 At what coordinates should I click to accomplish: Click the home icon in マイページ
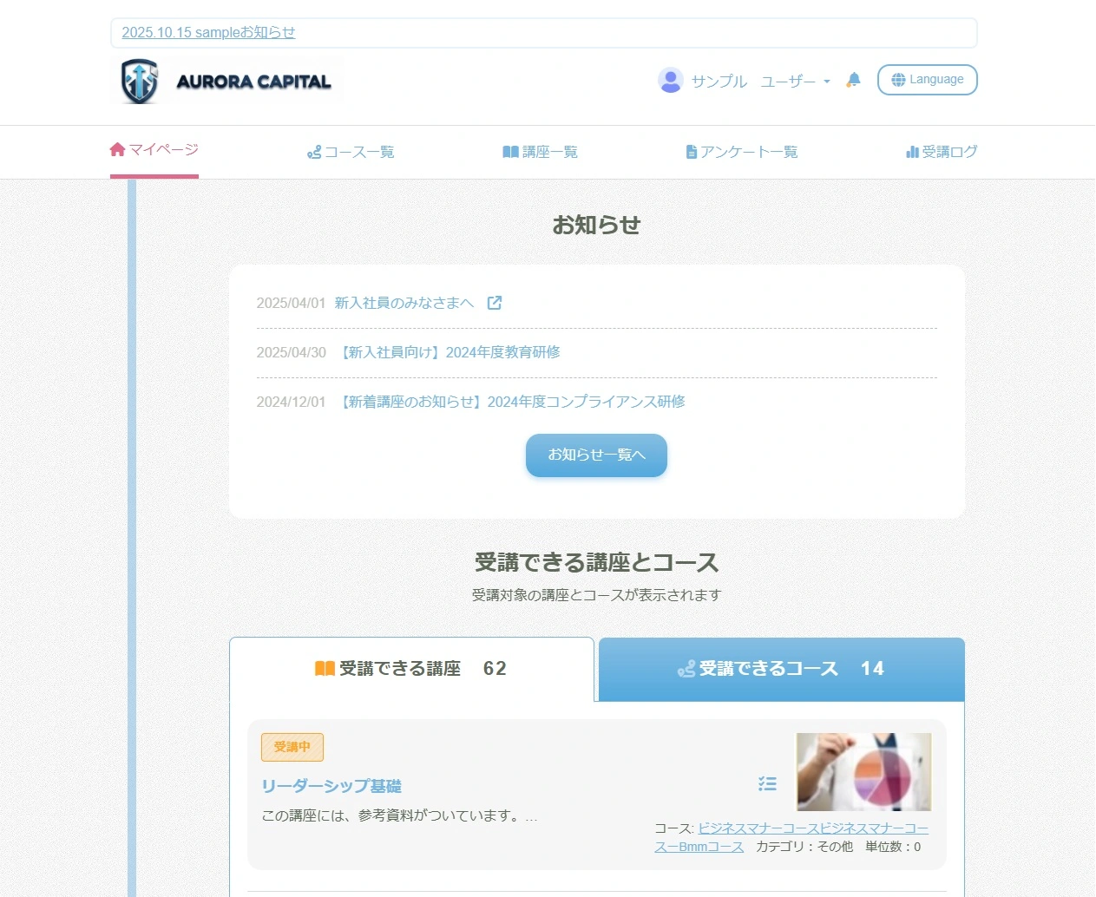click(x=118, y=149)
